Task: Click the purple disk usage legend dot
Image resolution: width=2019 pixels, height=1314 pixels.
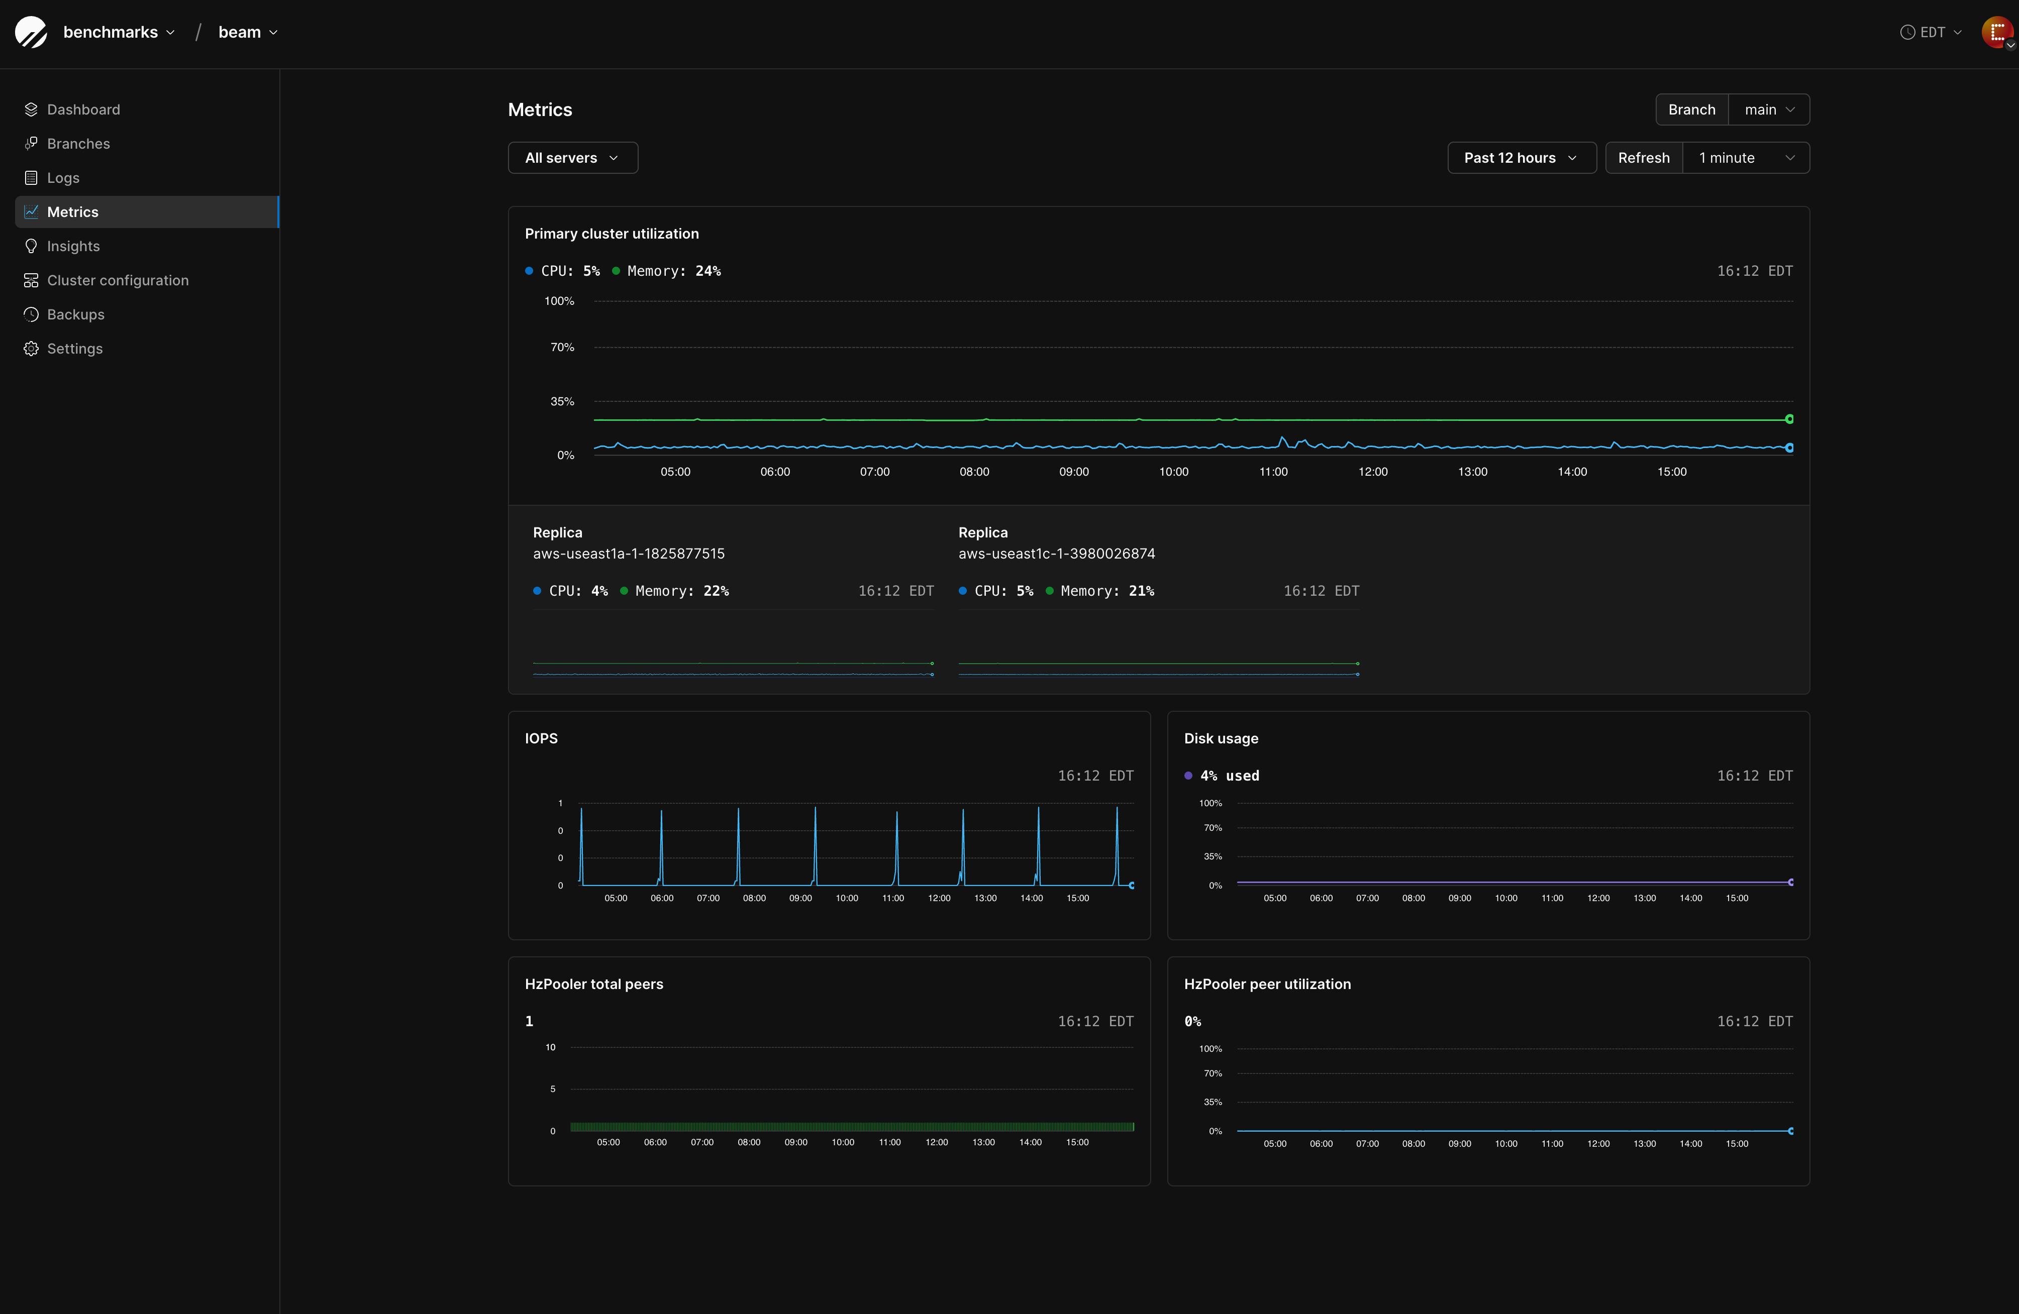Action: coord(1188,776)
